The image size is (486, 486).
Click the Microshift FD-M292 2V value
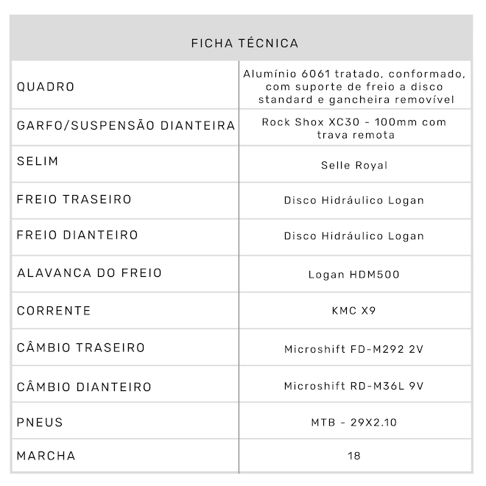coord(354,349)
